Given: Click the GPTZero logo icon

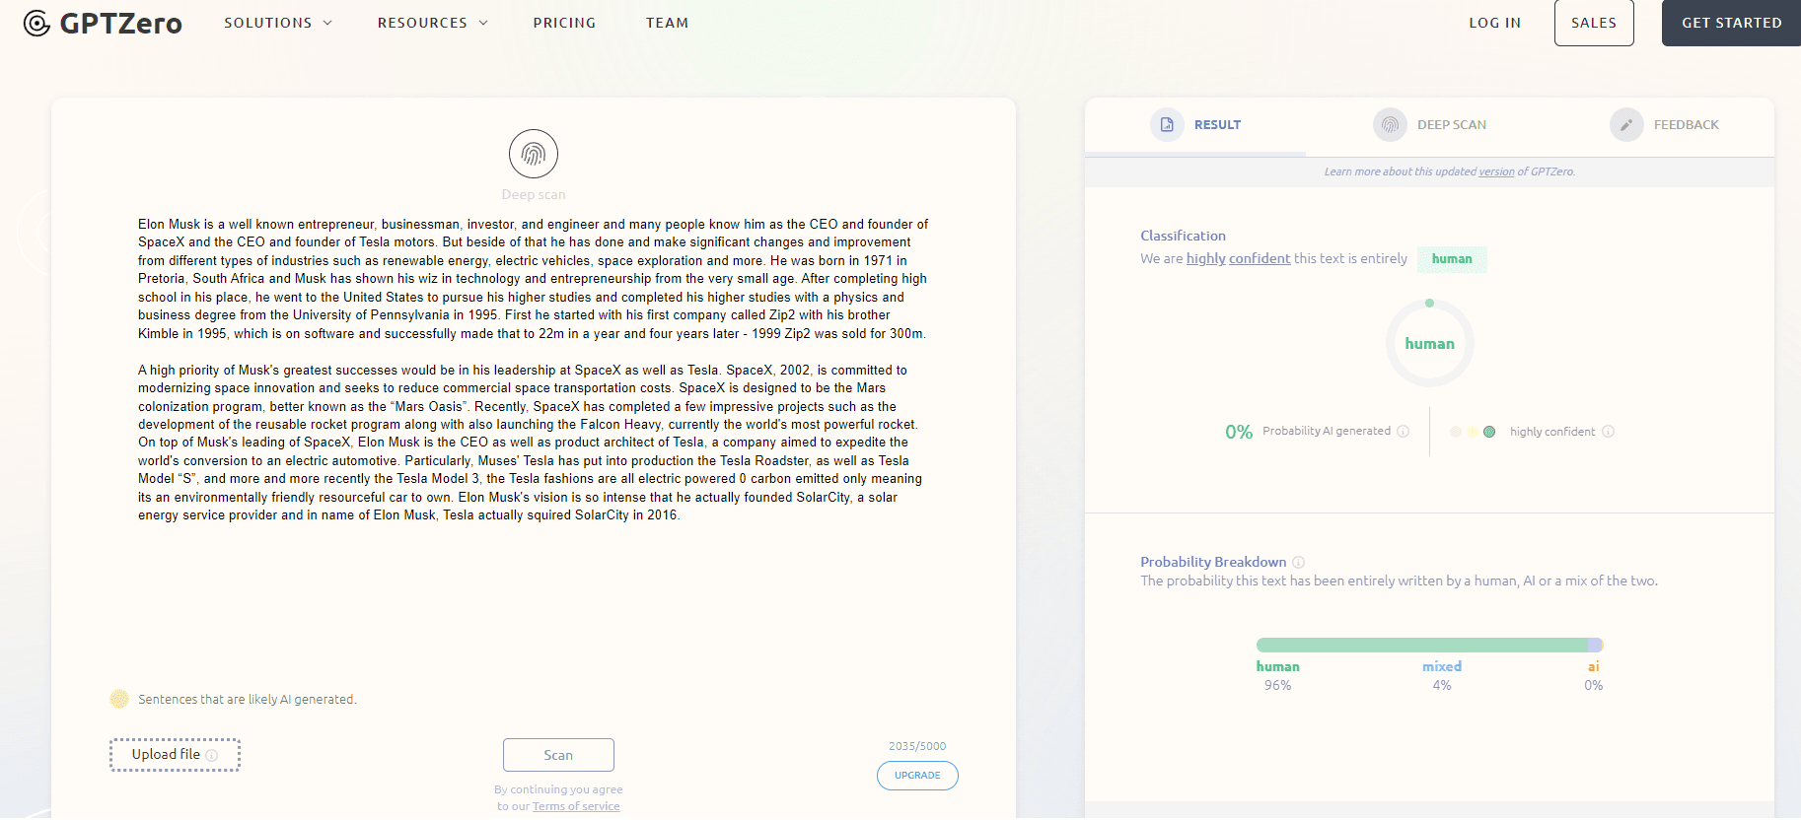Looking at the screenshot, I should coord(36,23).
